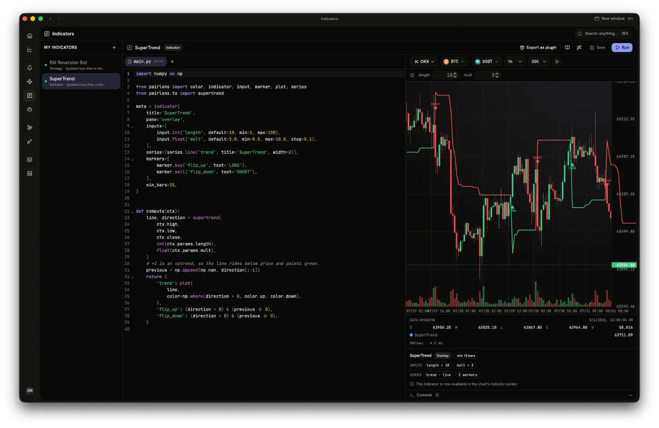Click the 'trend · line' series chip
Screen dimensions: 659x428
click(439, 375)
